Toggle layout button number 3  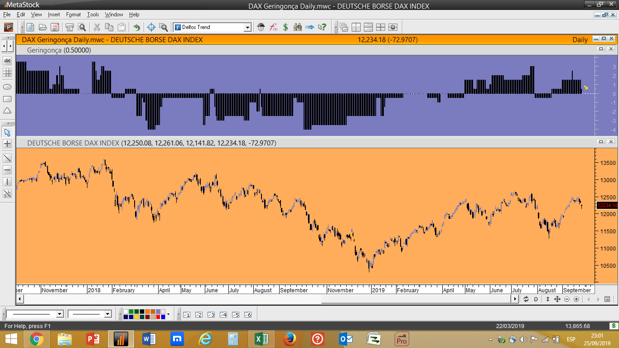pos(211,314)
